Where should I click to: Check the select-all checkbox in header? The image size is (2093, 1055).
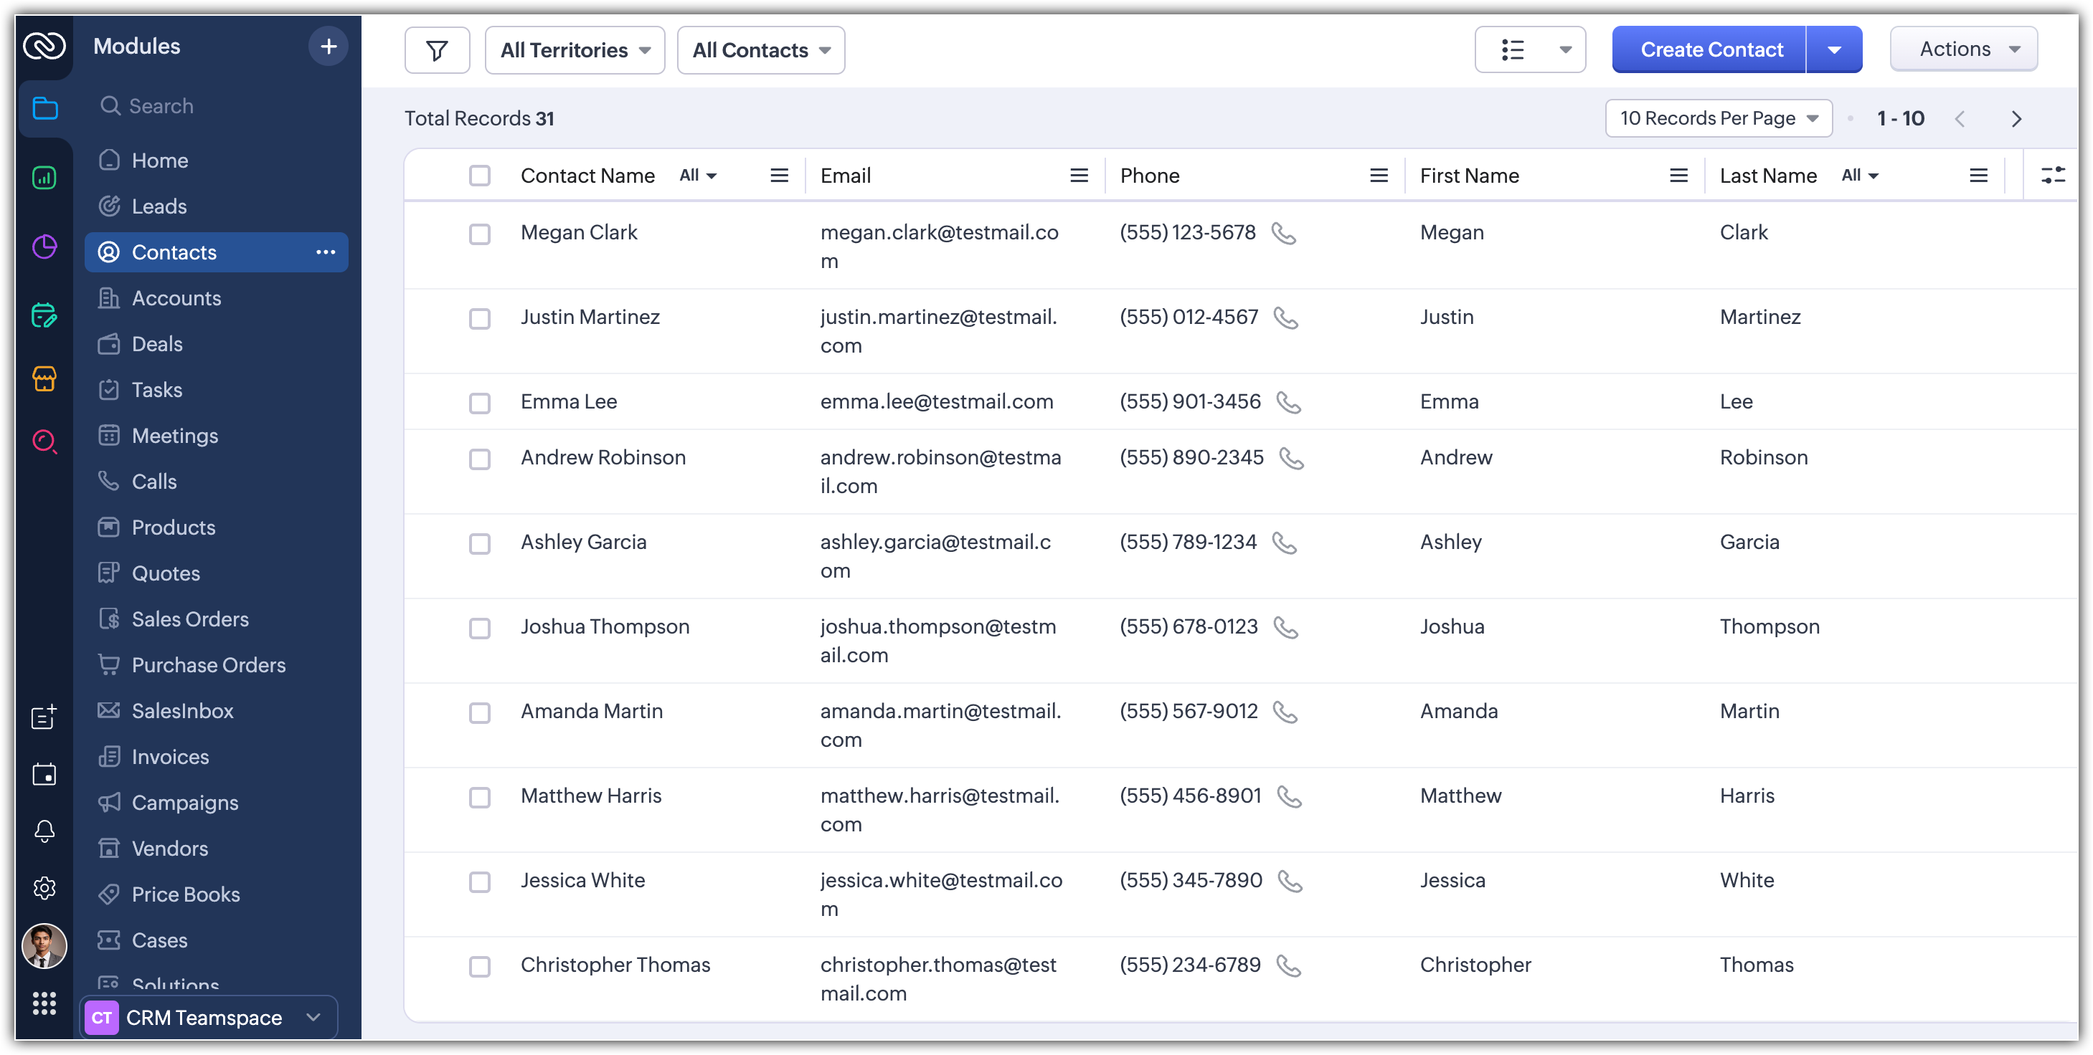(479, 176)
